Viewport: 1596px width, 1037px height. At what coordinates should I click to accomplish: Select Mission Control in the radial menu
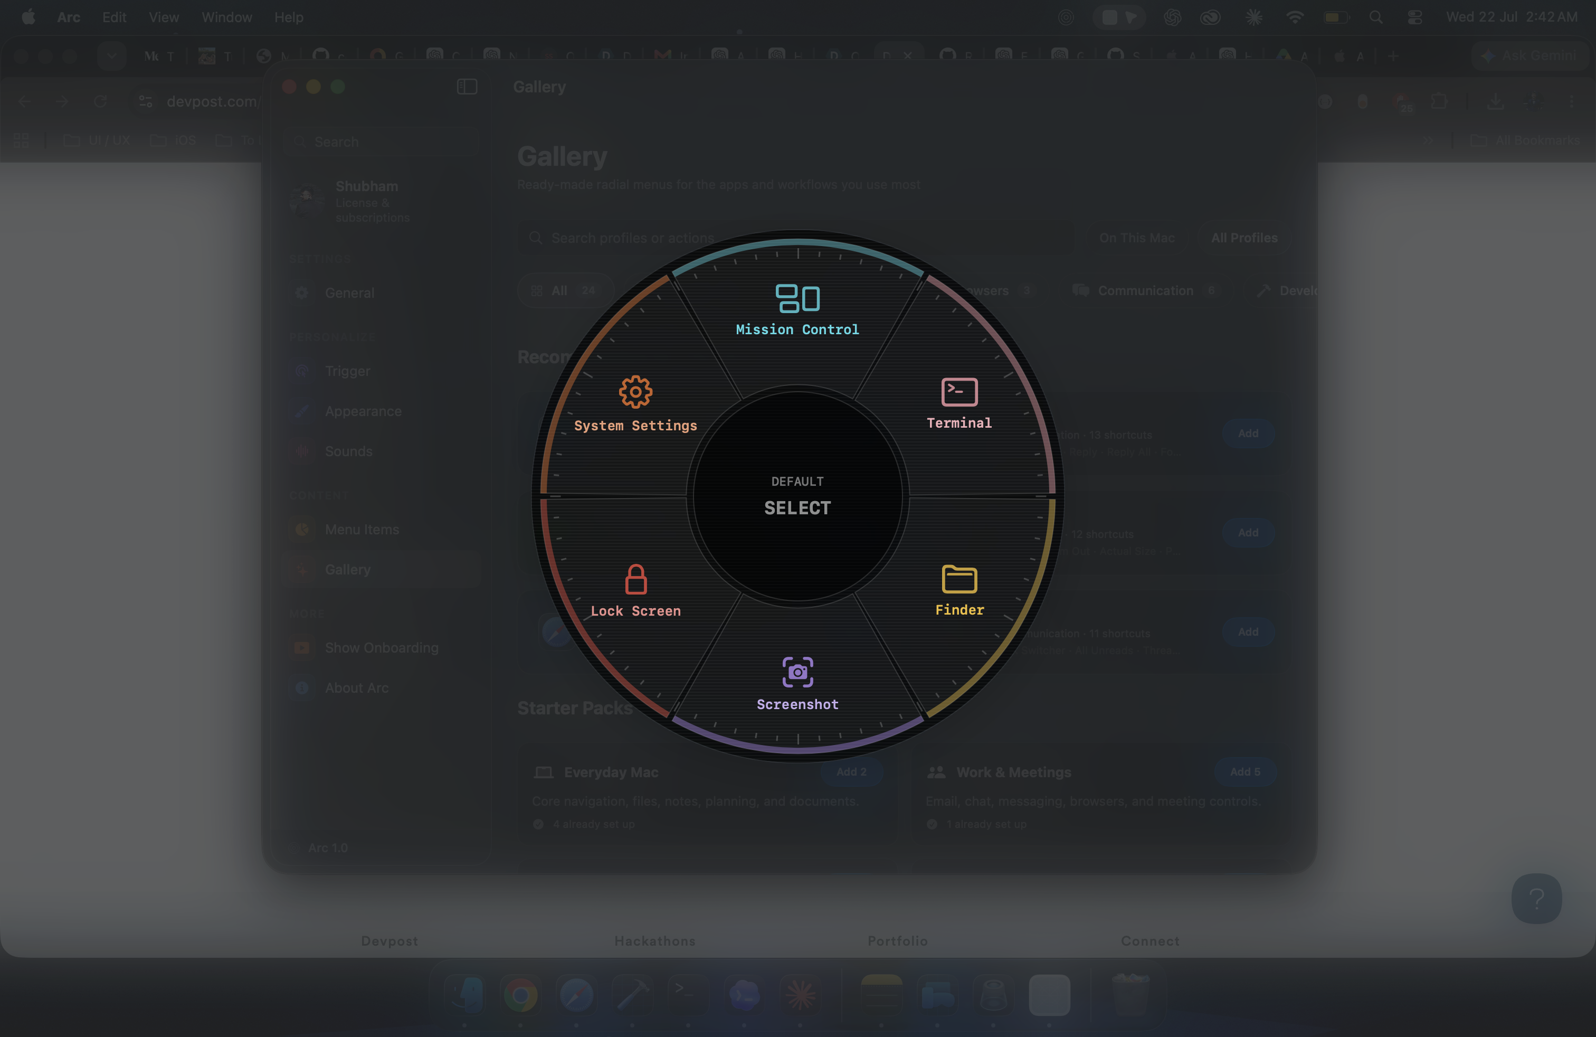coord(797,310)
